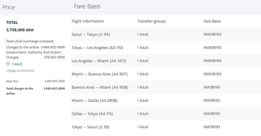The image size is (261, 136).
Task: Click the 1 Adult link text
Action: [x=17, y=64]
